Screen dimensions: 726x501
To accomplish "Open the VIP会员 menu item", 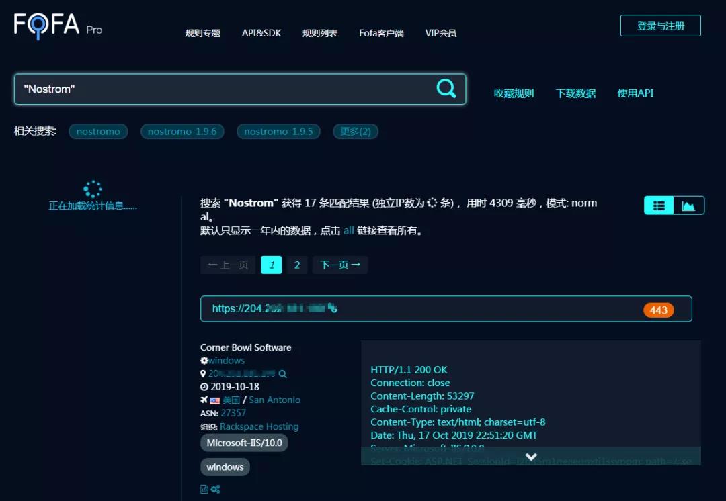I will point(441,33).
